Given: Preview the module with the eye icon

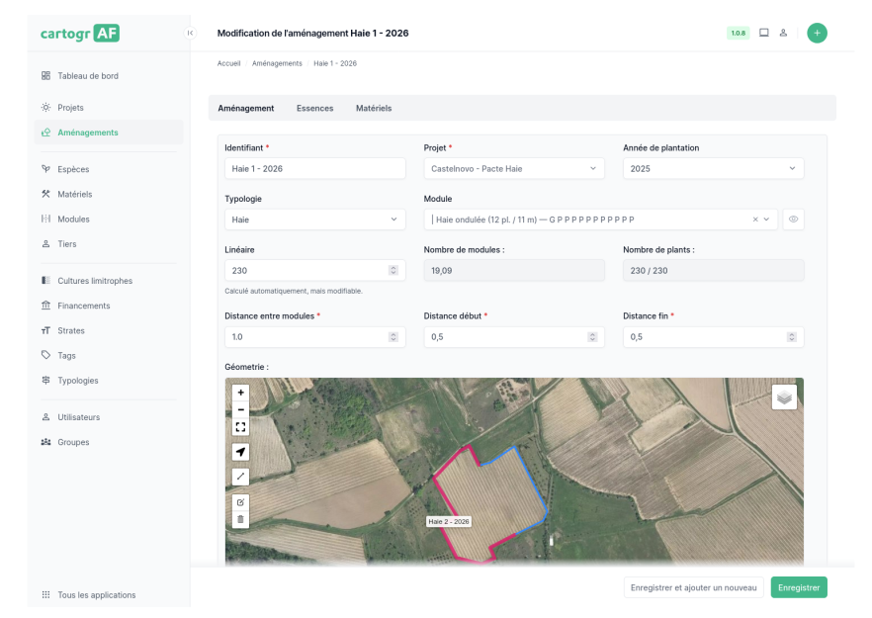Looking at the screenshot, I should click(793, 220).
